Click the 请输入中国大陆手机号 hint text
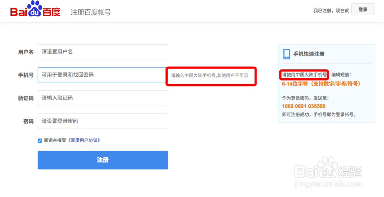The height and width of the screenshot is (197, 384). (x=210, y=76)
